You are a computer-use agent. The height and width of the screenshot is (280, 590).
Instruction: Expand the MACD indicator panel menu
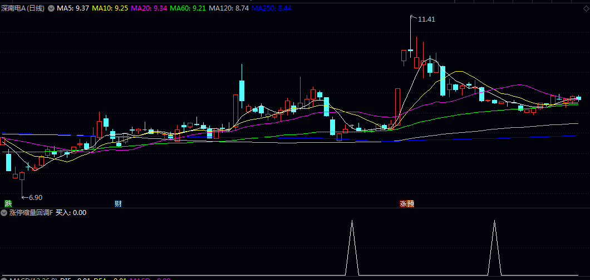pos(4,278)
